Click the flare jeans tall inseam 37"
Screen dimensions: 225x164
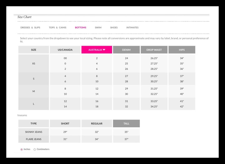(127, 139)
